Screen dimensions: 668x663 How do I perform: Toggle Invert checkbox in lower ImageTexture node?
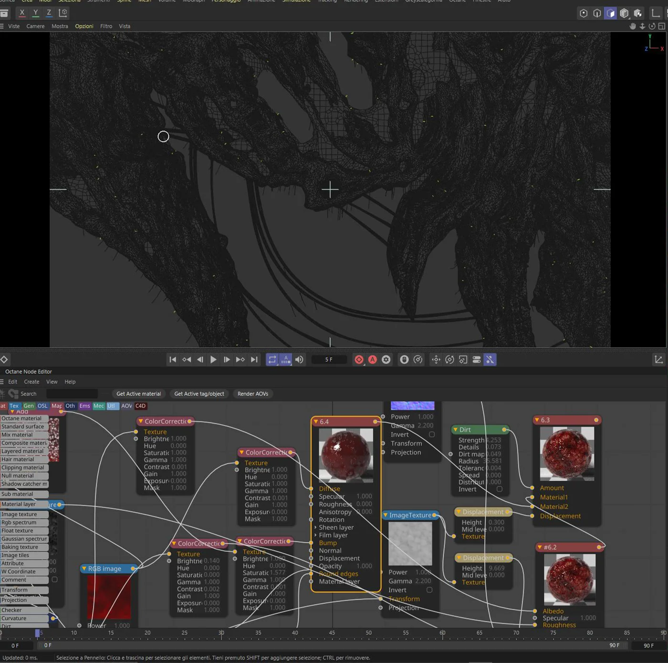[429, 590]
